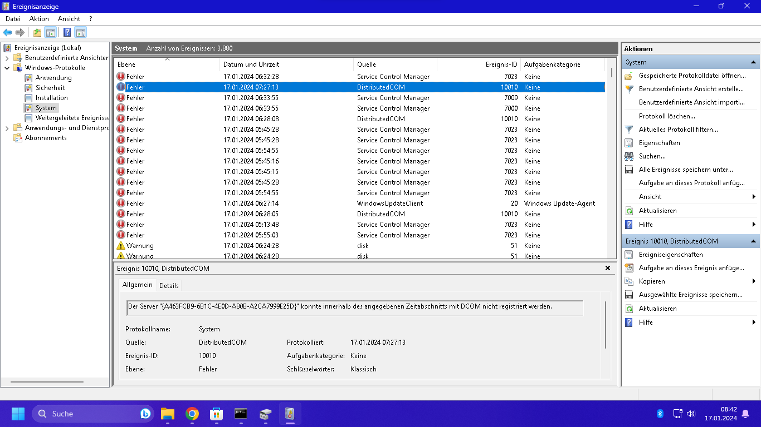Open the Aktion menu

coord(39,18)
